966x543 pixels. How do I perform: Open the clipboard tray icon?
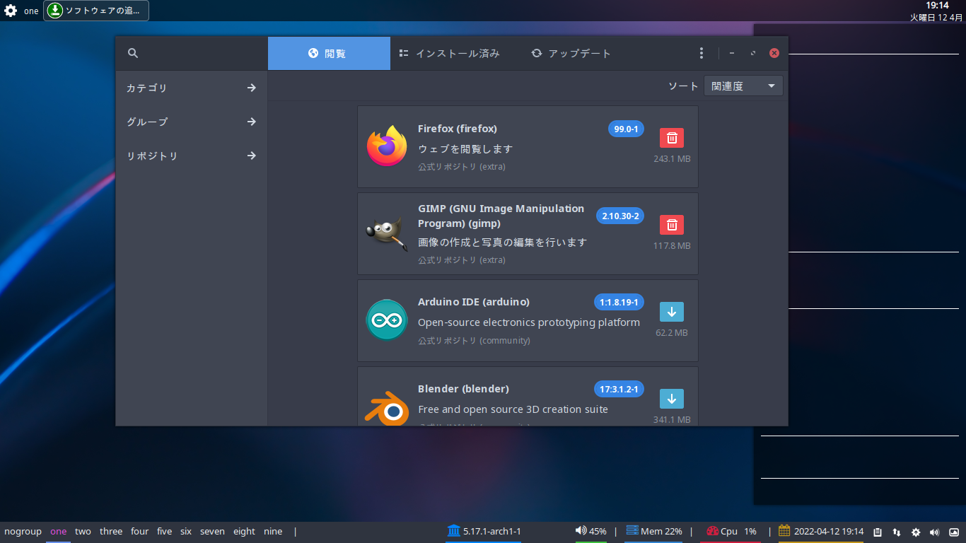pyautogui.click(x=878, y=532)
